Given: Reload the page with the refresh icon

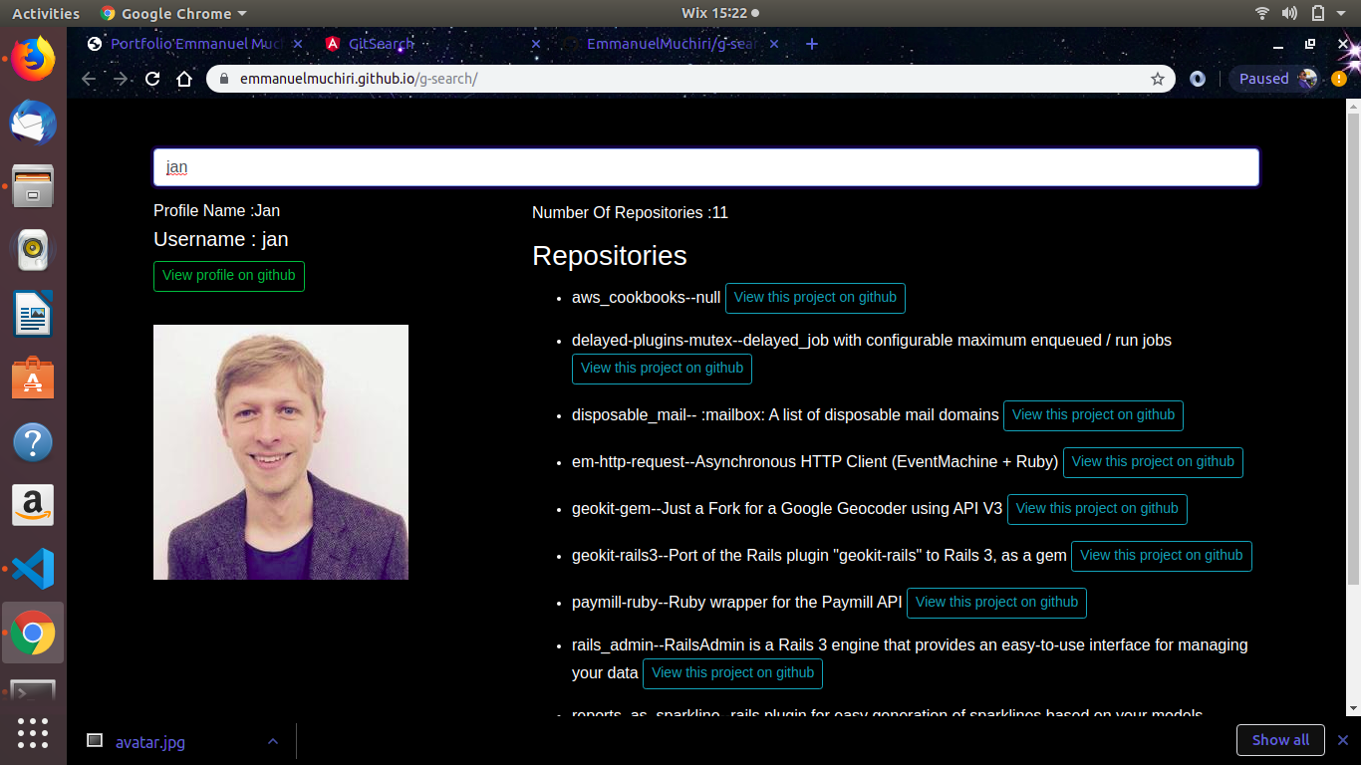Looking at the screenshot, I should [152, 79].
